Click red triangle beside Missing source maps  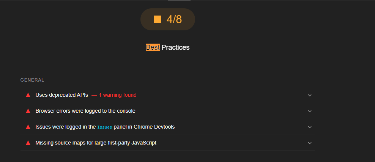(28, 143)
